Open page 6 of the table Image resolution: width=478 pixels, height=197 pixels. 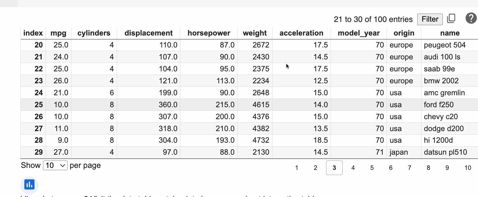click(391, 168)
